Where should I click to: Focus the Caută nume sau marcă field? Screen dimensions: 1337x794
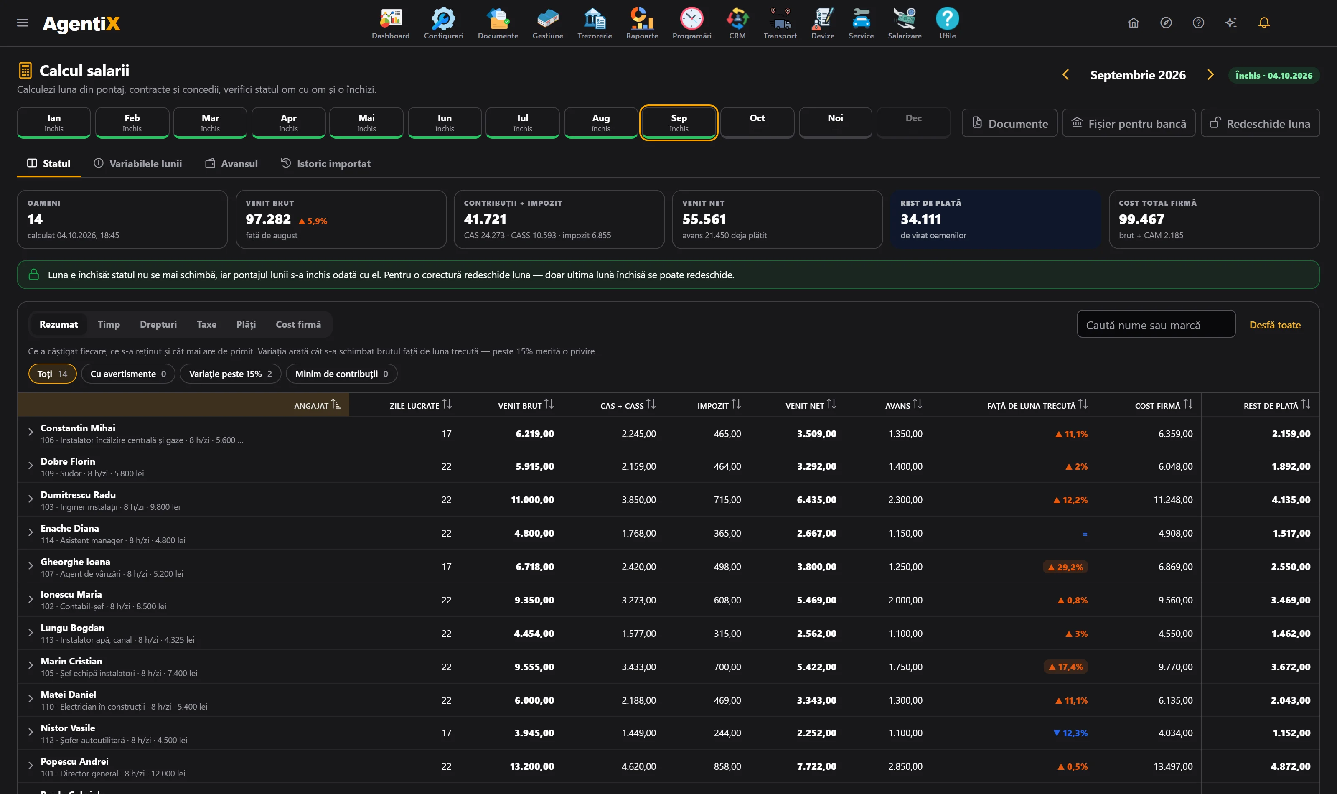click(1156, 324)
